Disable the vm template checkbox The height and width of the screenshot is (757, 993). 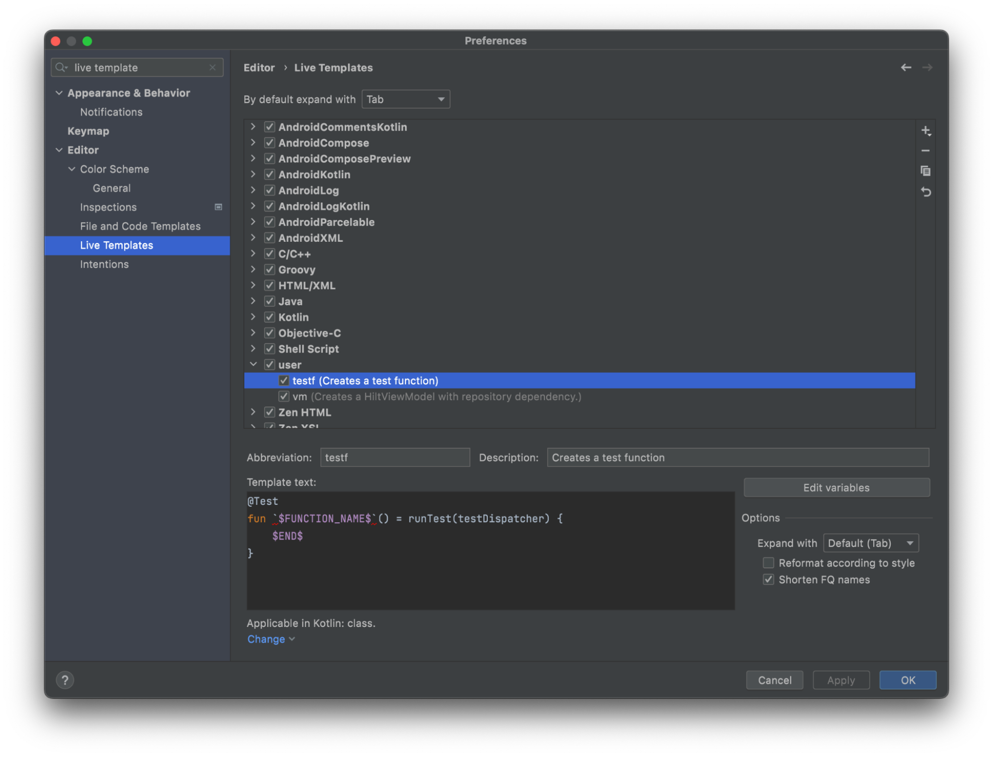[284, 397]
